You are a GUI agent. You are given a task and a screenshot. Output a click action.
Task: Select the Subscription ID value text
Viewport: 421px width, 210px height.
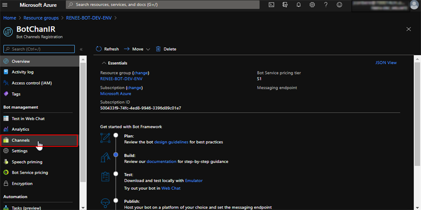pyautogui.click(x=141, y=108)
